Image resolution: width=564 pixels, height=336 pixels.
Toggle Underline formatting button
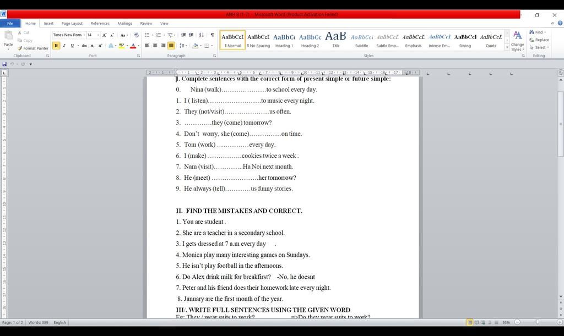(72, 46)
